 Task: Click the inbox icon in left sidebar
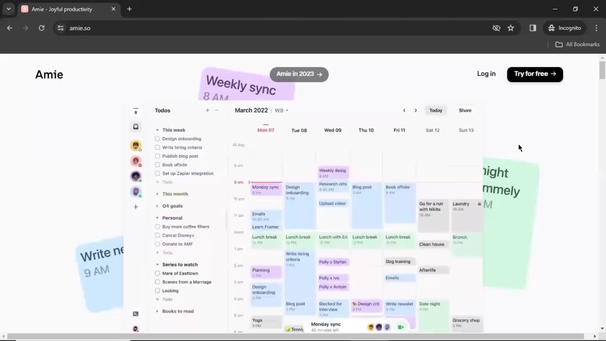(136, 127)
